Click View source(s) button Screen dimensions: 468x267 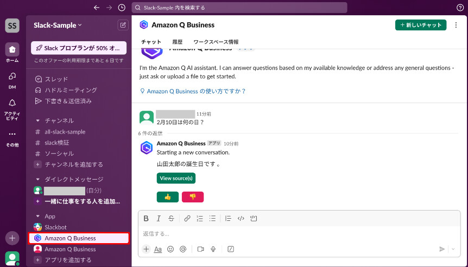tap(176, 178)
